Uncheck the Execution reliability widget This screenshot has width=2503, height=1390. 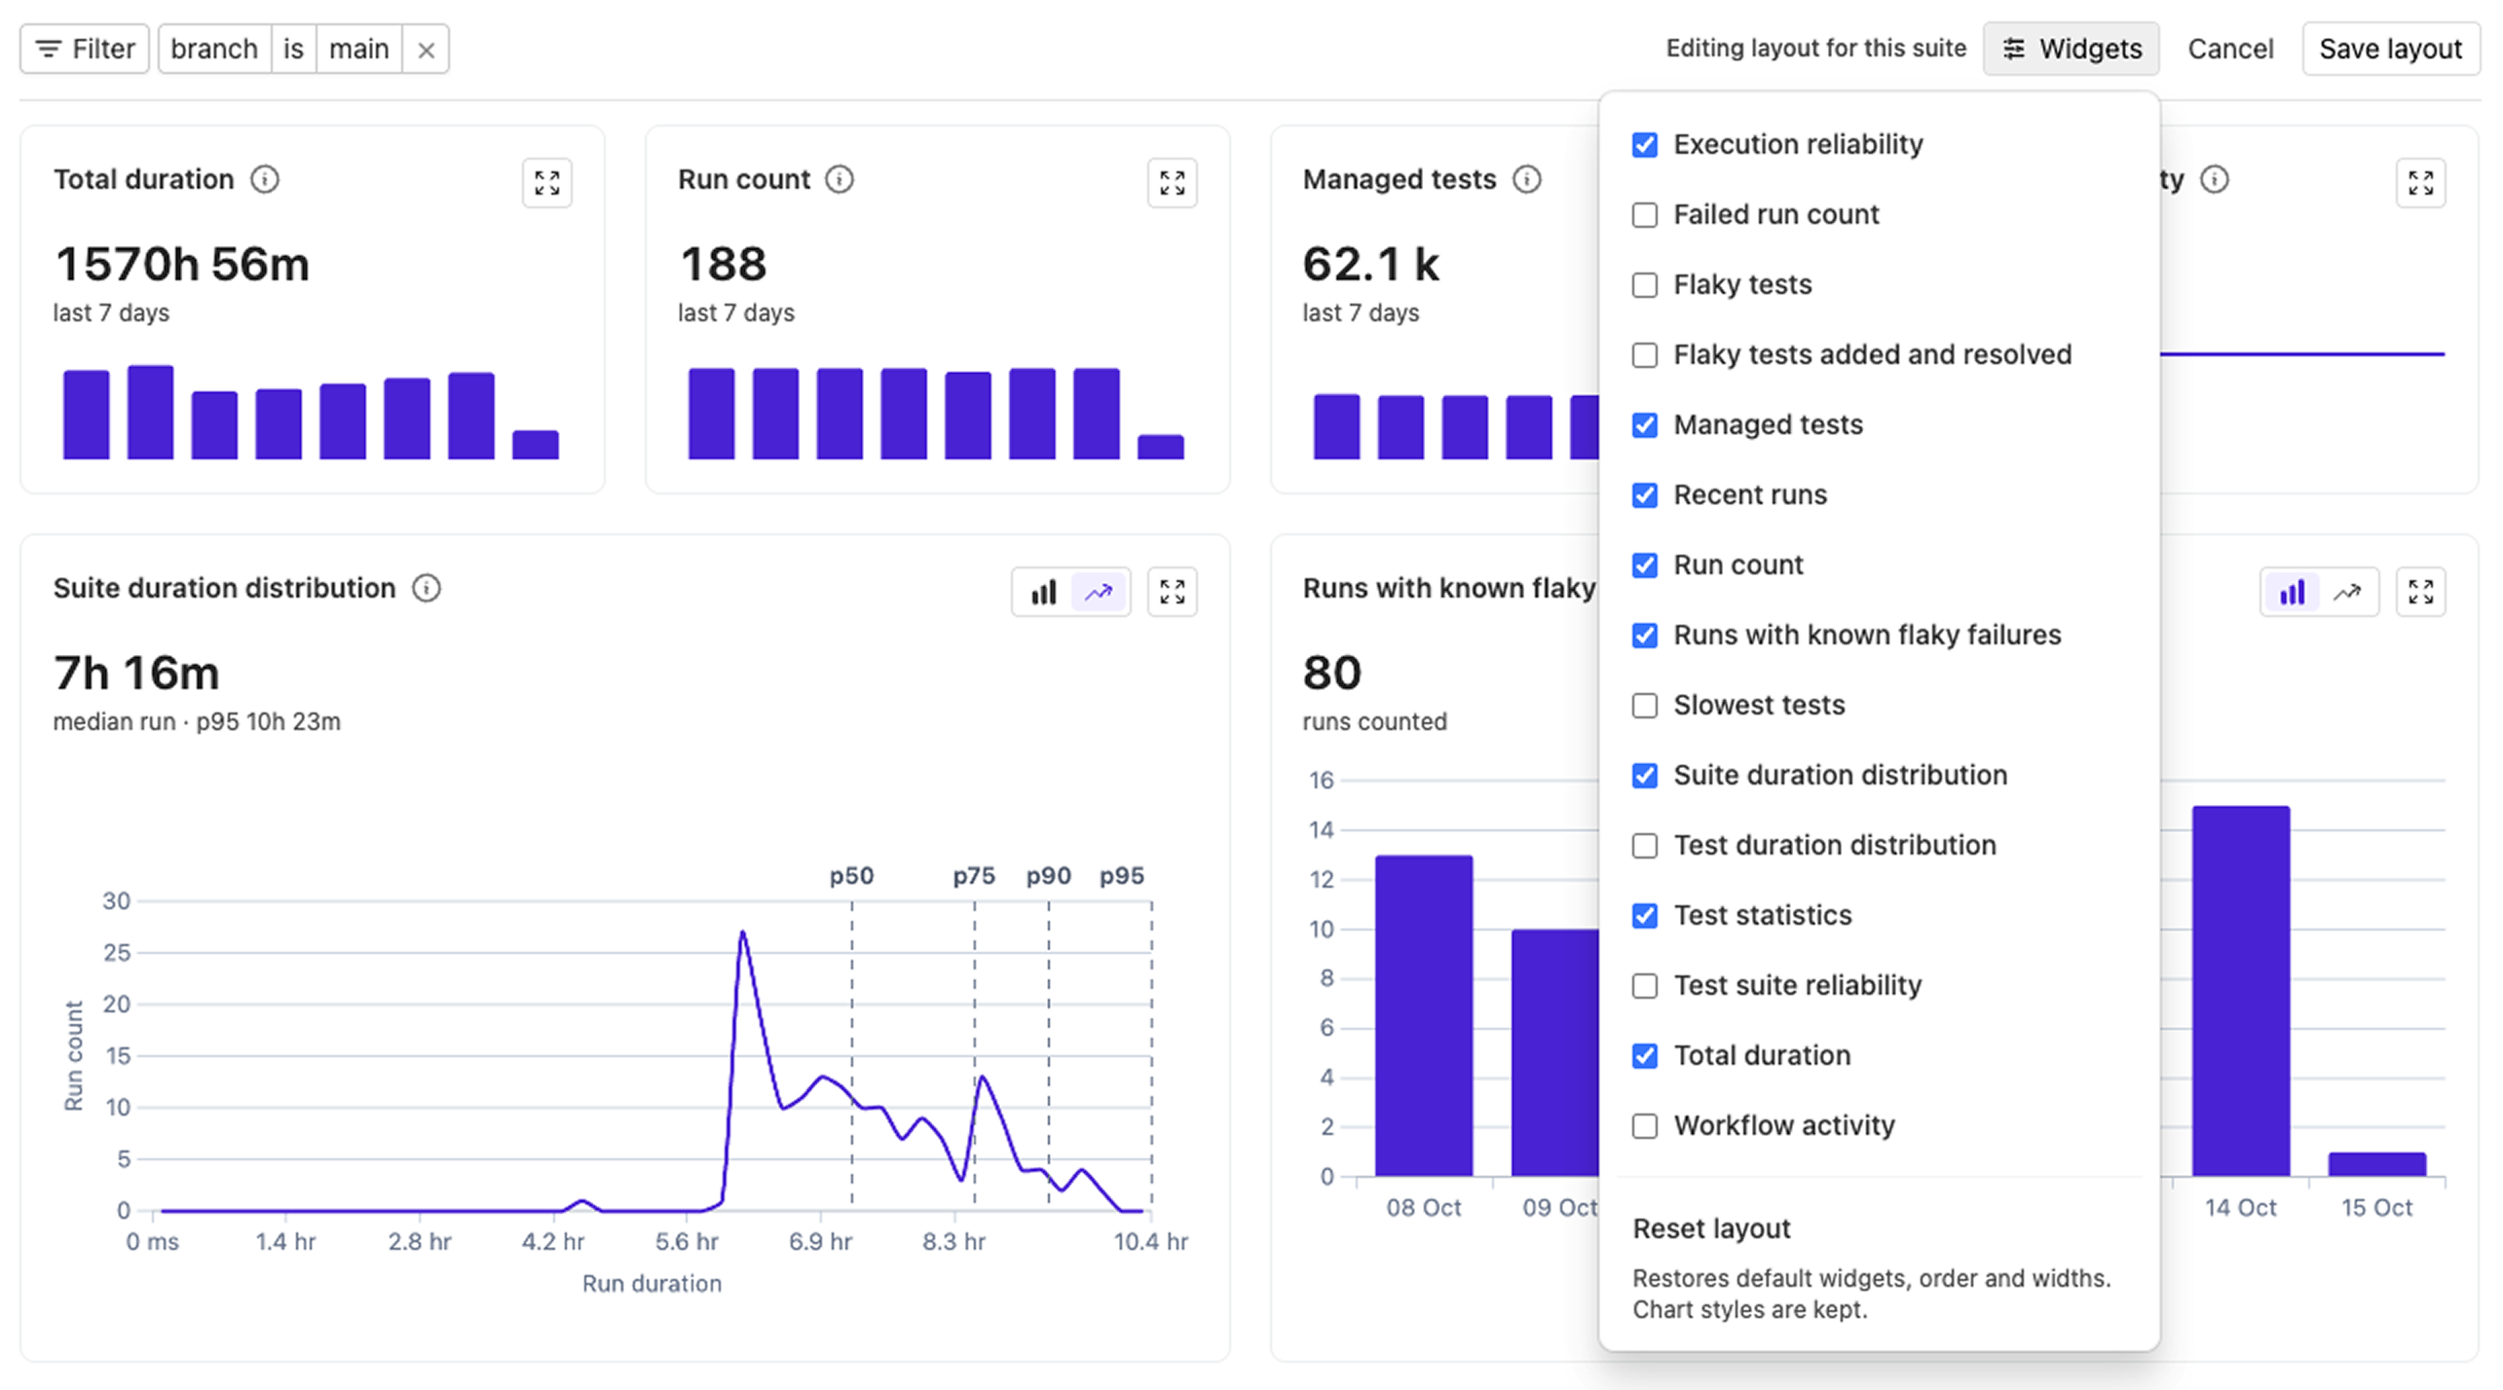tap(1644, 145)
